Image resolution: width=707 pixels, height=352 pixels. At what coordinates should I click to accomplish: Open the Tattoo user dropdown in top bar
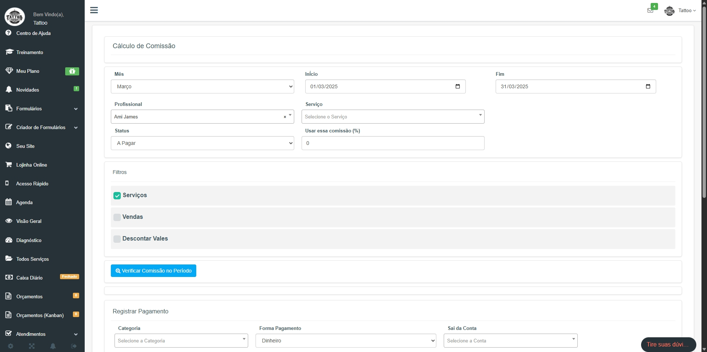coord(687,11)
